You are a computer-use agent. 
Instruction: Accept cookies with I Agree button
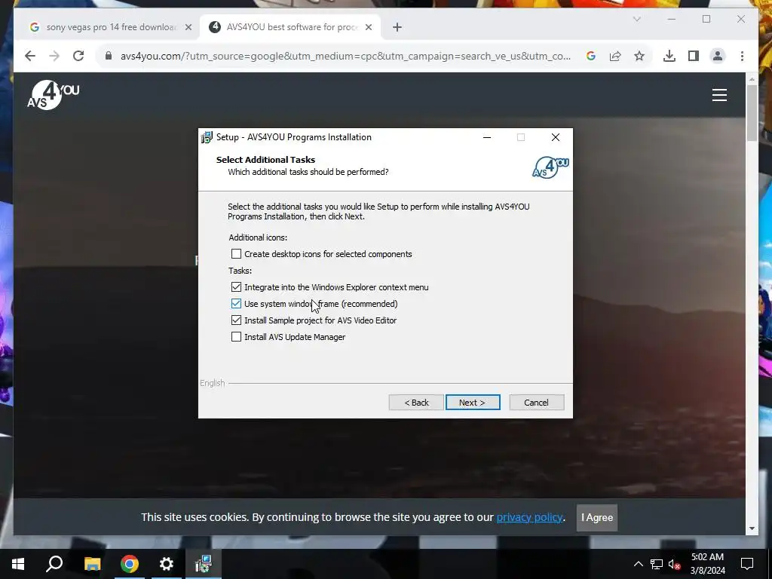[x=597, y=517]
